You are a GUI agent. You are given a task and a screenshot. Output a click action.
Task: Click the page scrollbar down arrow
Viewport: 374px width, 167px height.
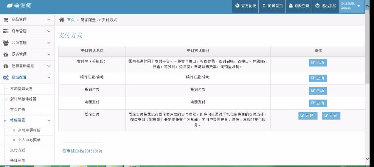pyautogui.click(x=367, y=159)
